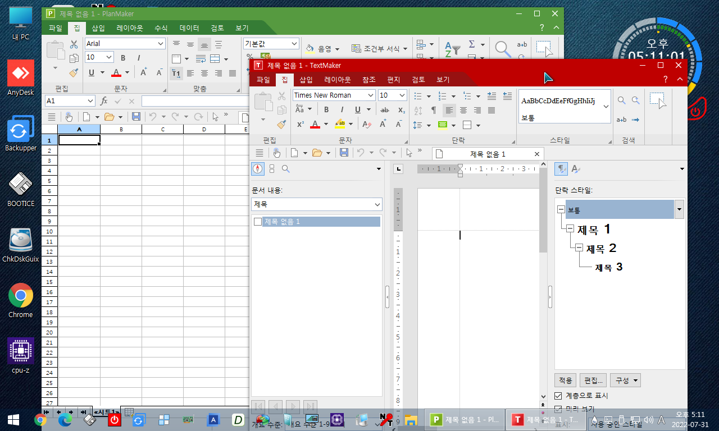This screenshot has width=719, height=431.
Task: Click the replace (a→b) icon in TextMaker
Action: tap(621, 120)
